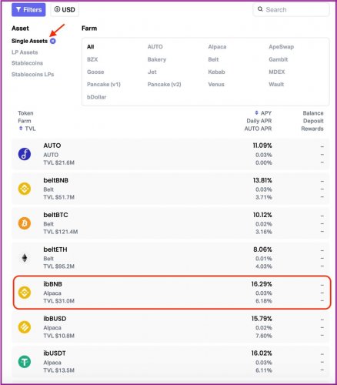Focus the Search input field

[291, 10]
